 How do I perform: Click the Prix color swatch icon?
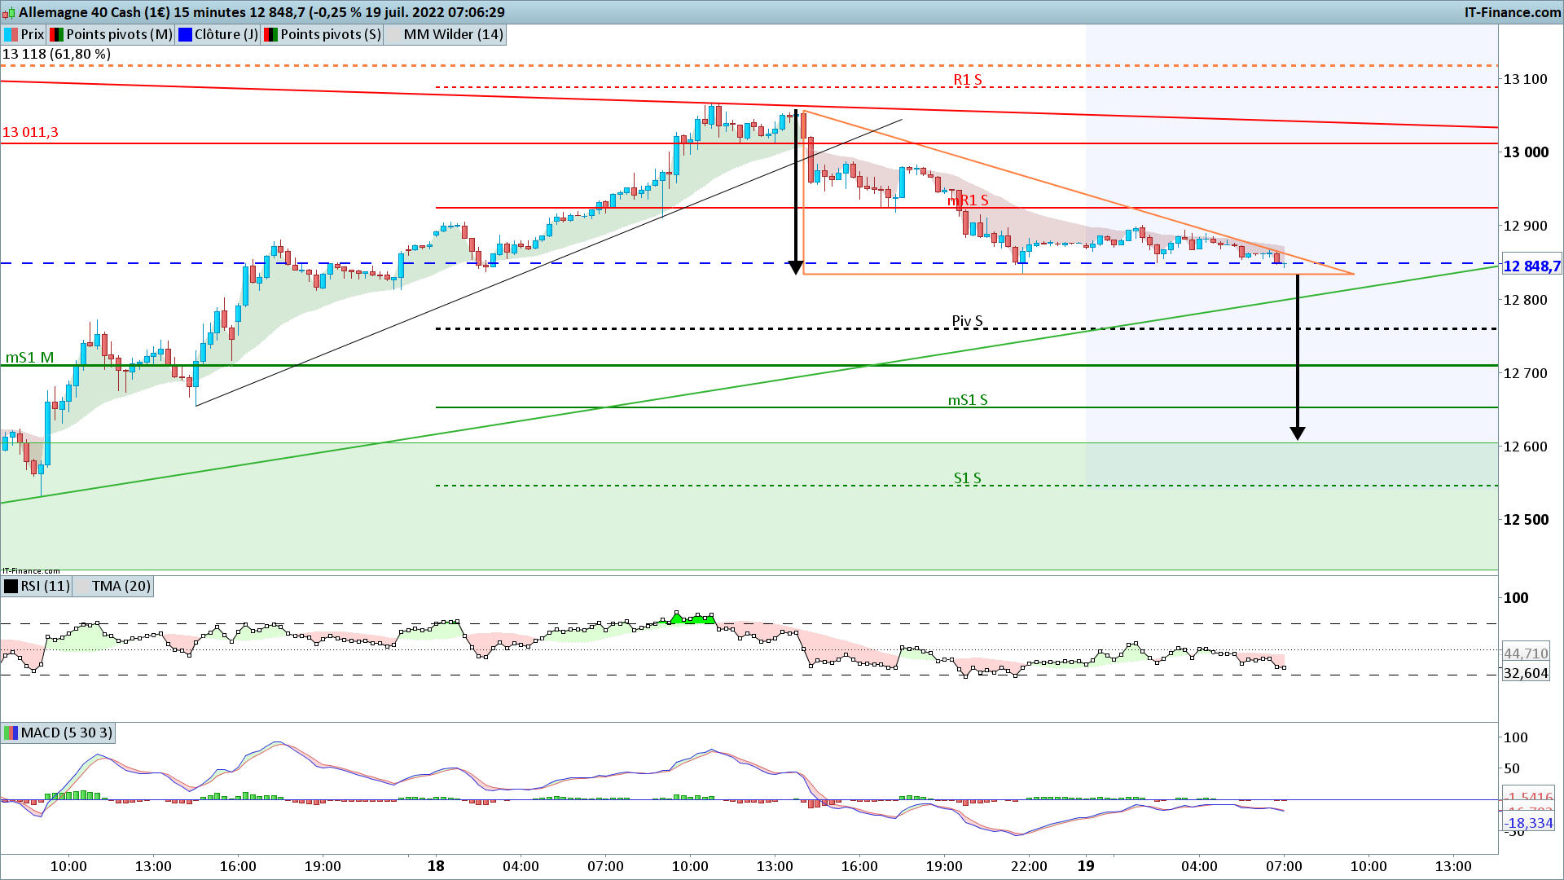pyautogui.click(x=11, y=34)
